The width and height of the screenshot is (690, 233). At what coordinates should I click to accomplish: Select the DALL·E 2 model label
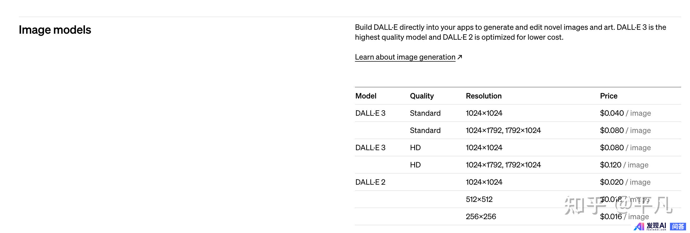click(x=370, y=182)
